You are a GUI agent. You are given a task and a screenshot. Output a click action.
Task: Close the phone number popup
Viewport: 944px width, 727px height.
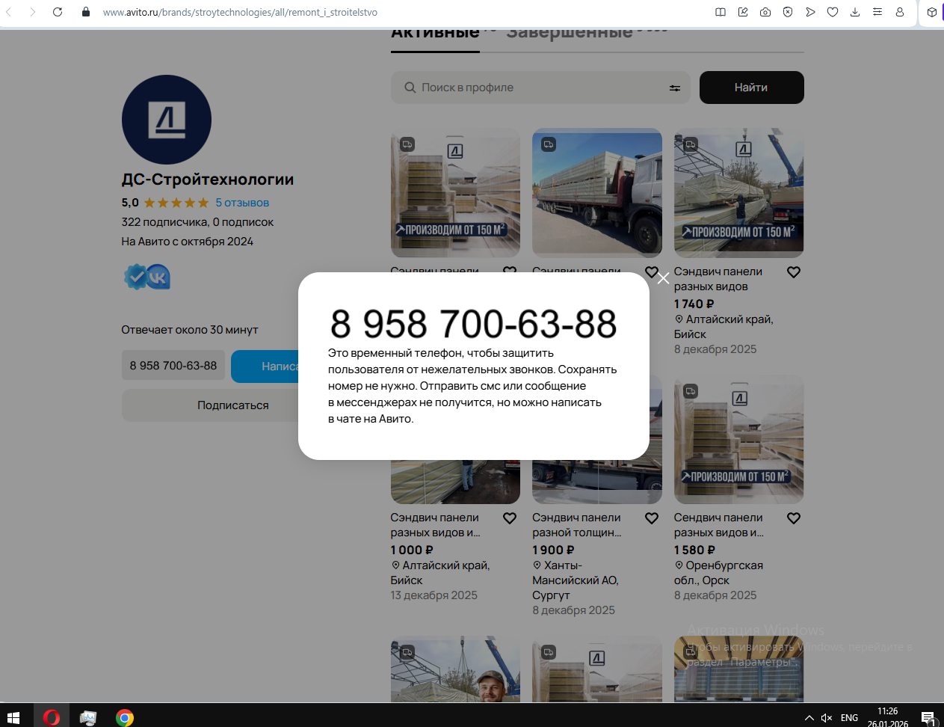pyautogui.click(x=663, y=278)
